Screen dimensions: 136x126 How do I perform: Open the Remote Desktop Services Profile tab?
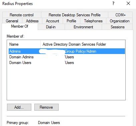click(x=75, y=15)
